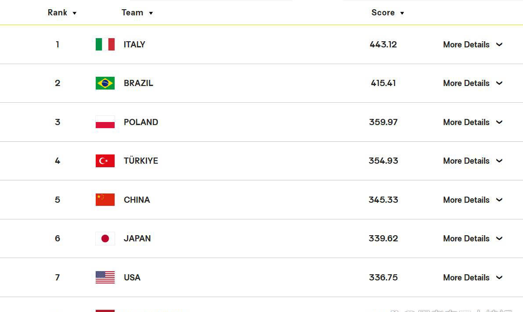Click the Brazil flag icon
This screenshot has width=523, height=312.
[105, 83]
